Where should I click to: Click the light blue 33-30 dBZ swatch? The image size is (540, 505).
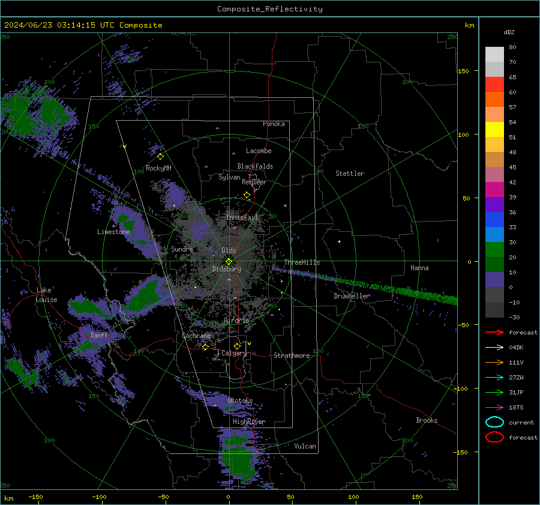[494, 235]
